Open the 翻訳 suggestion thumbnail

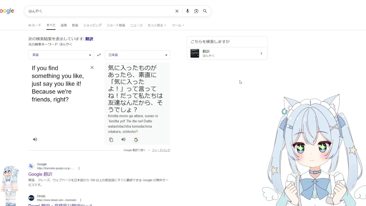(195, 53)
